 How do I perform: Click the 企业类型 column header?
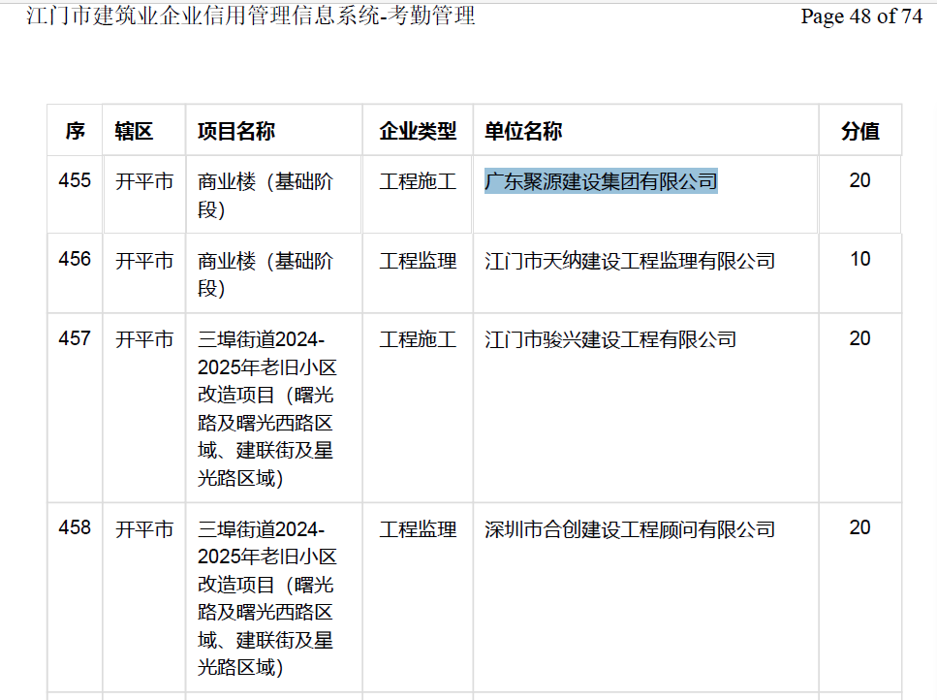pos(418,131)
